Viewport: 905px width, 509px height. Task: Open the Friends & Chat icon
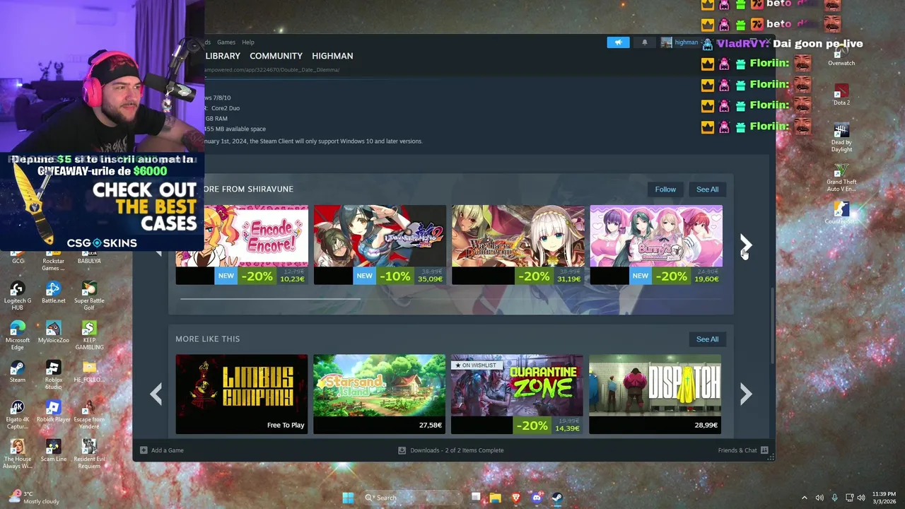(764, 450)
